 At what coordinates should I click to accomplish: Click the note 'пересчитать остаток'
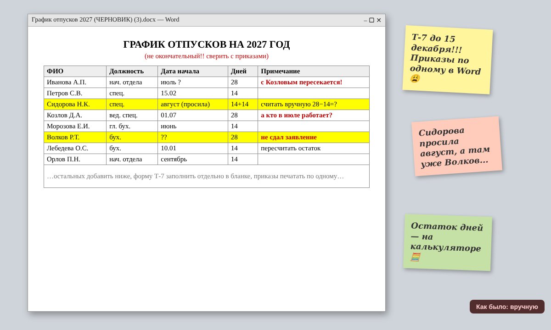coord(291,148)
